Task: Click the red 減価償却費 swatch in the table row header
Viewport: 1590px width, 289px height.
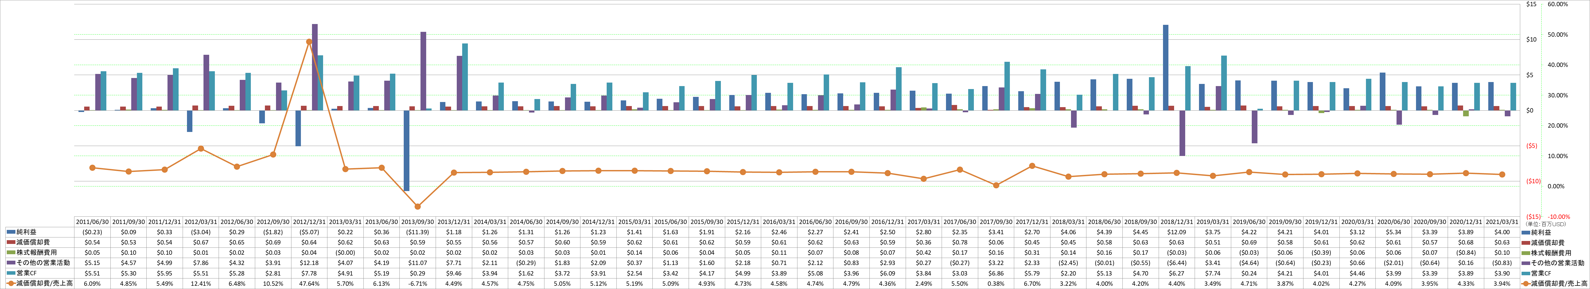Action: 11,242
